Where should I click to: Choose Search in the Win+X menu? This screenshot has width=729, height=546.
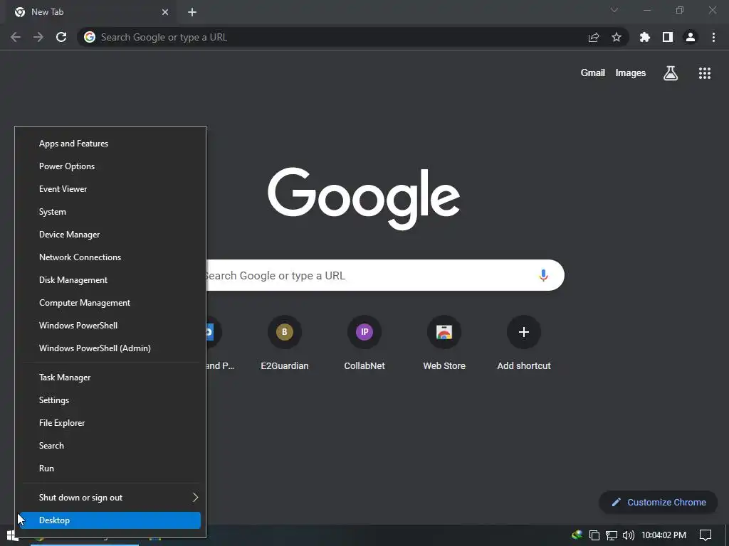click(110, 446)
